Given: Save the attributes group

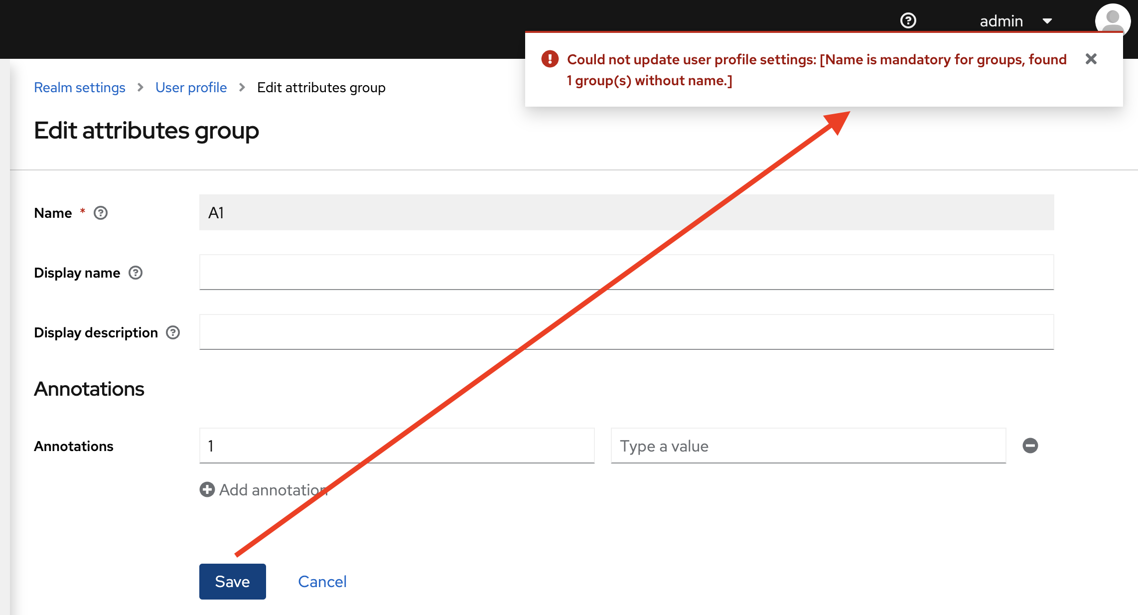Looking at the screenshot, I should (x=232, y=581).
